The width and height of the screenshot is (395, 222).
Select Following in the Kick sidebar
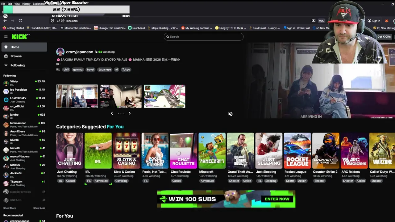[x=24, y=65]
